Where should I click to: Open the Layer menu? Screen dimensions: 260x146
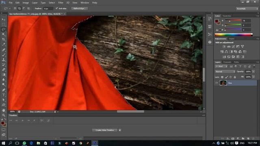(x=35, y=3)
